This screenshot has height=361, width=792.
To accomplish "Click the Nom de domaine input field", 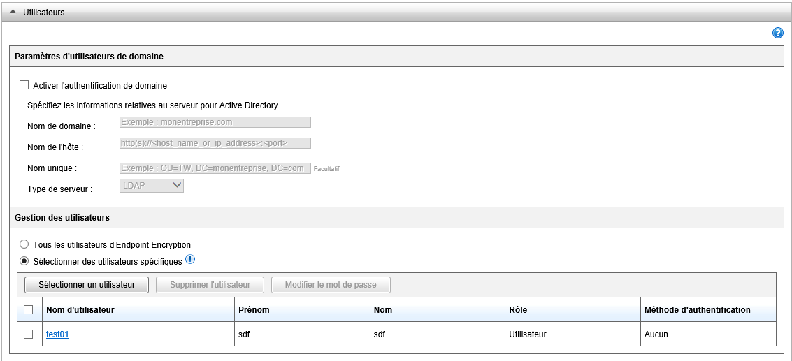I will (x=215, y=122).
